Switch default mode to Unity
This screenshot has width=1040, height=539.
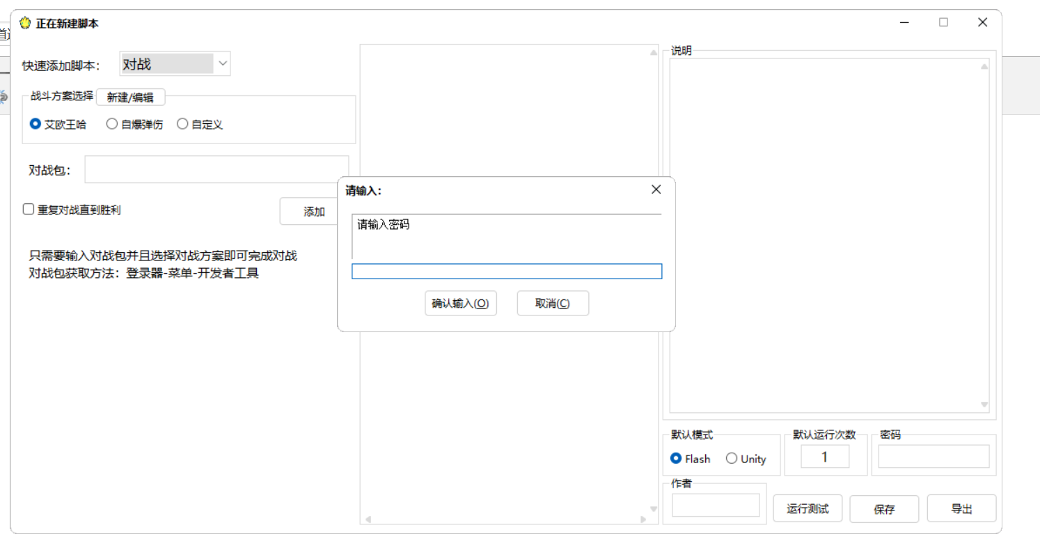coord(732,458)
